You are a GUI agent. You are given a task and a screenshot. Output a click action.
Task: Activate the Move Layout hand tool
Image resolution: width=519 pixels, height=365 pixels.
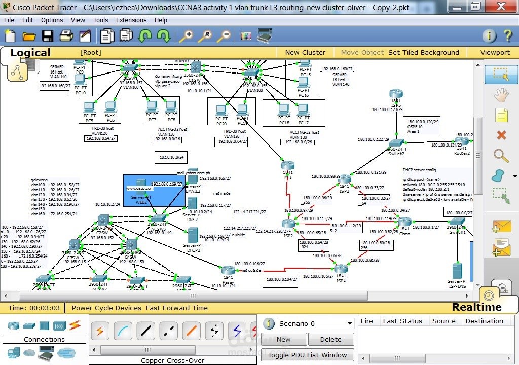[501, 95]
